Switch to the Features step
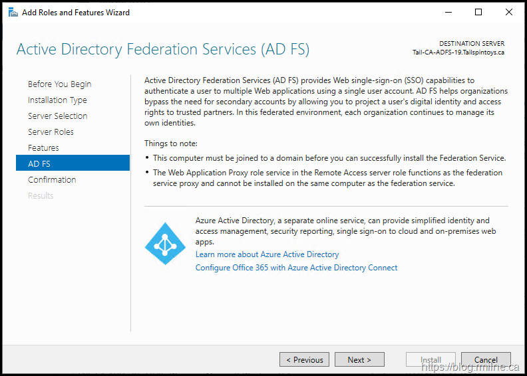The height and width of the screenshot is (376, 527). 43,148
